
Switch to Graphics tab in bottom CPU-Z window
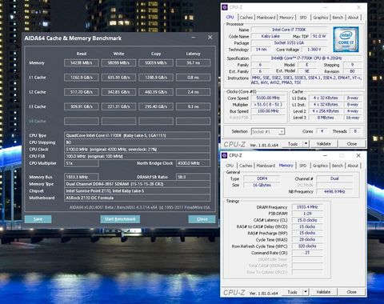pyautogui.click(x=320, y=166)
